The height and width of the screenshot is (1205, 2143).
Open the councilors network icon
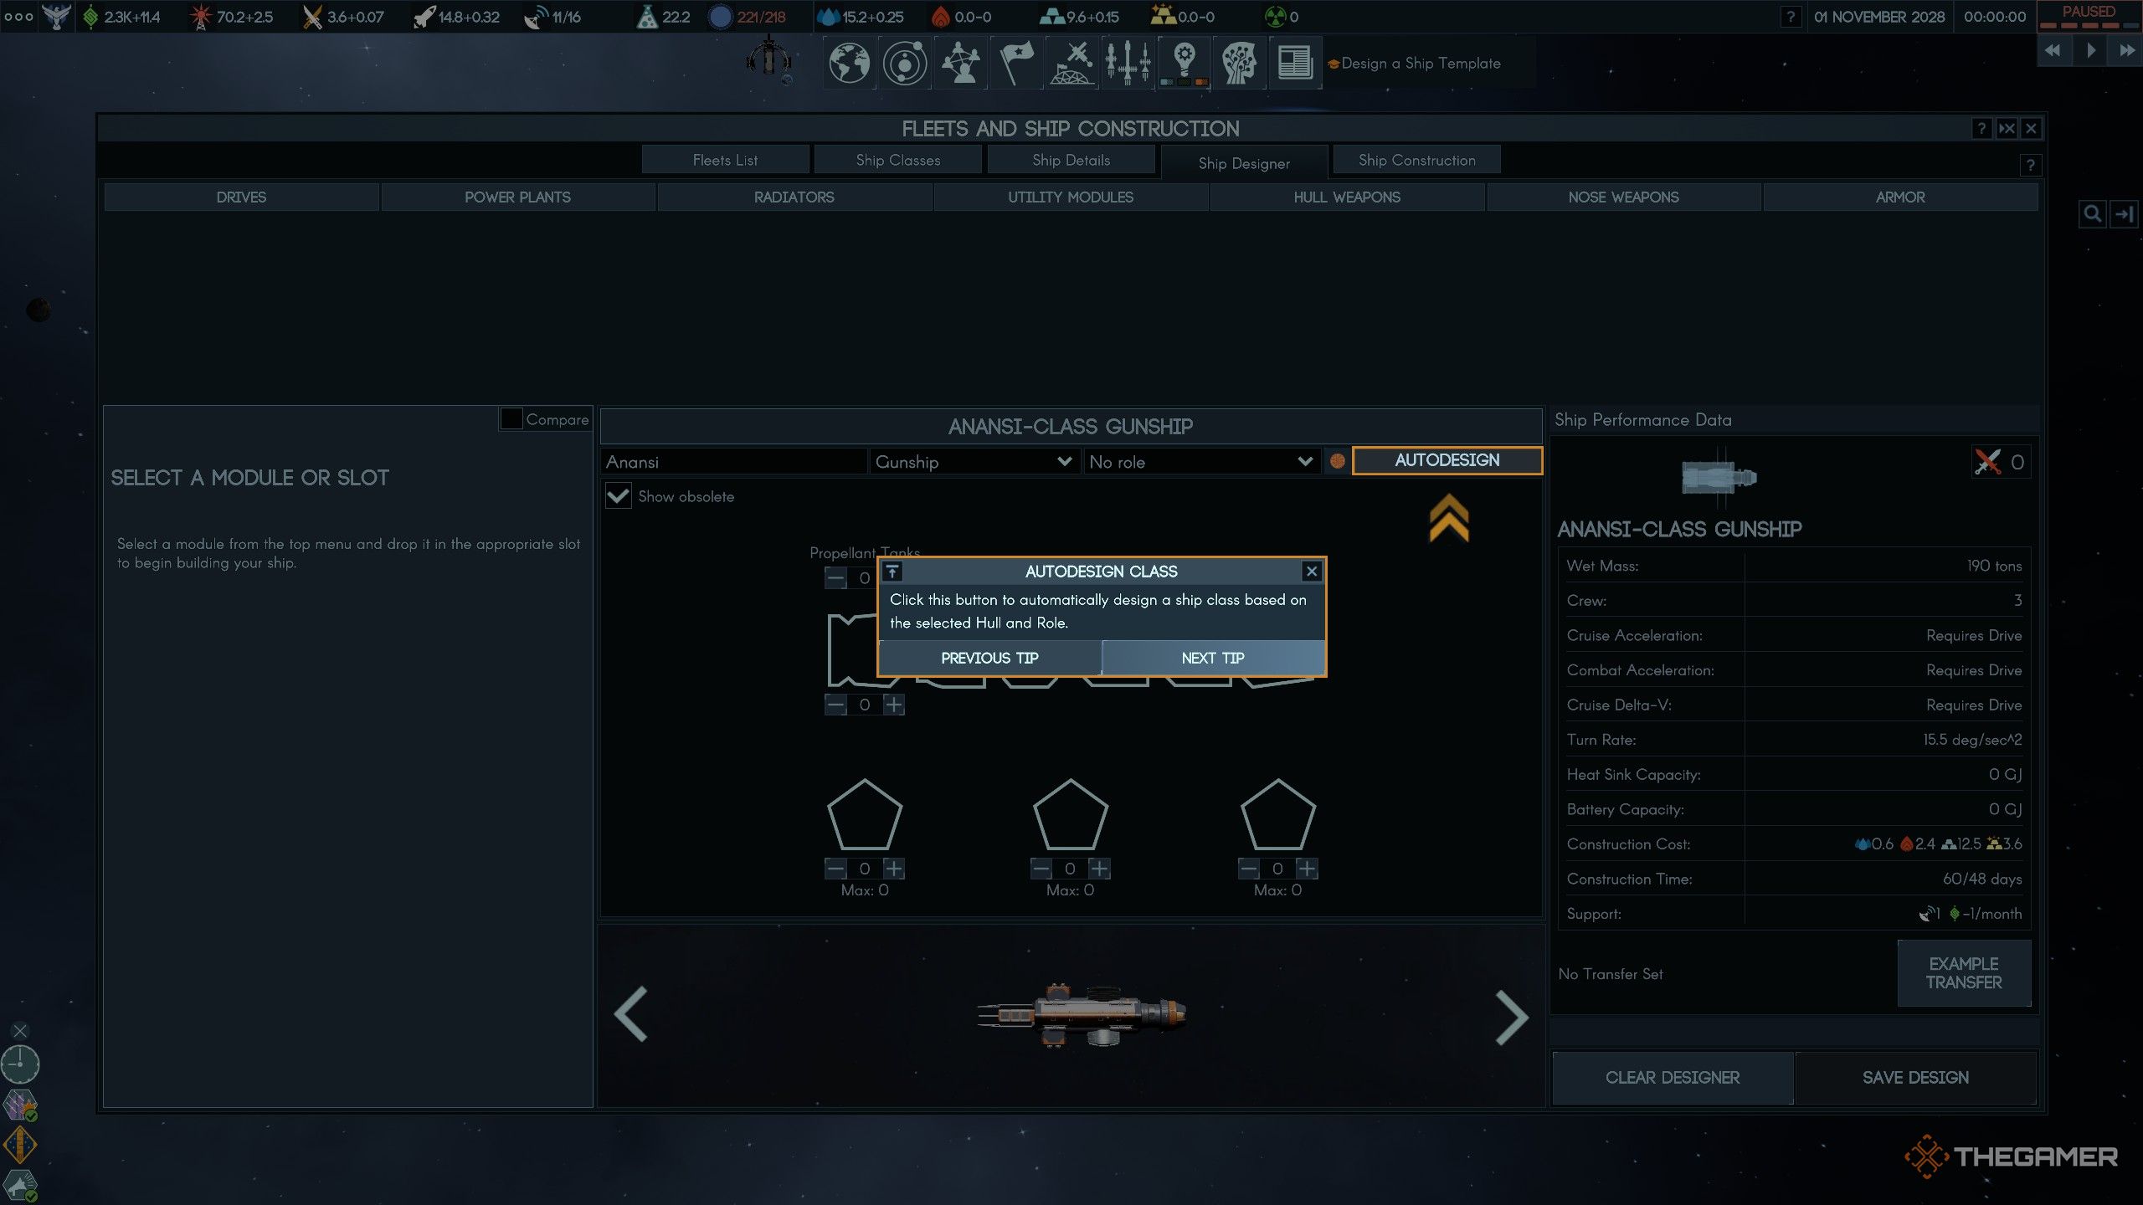point(960,64)
